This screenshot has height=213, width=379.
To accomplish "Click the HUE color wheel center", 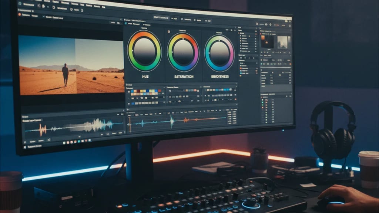I will tap(145, 51).
